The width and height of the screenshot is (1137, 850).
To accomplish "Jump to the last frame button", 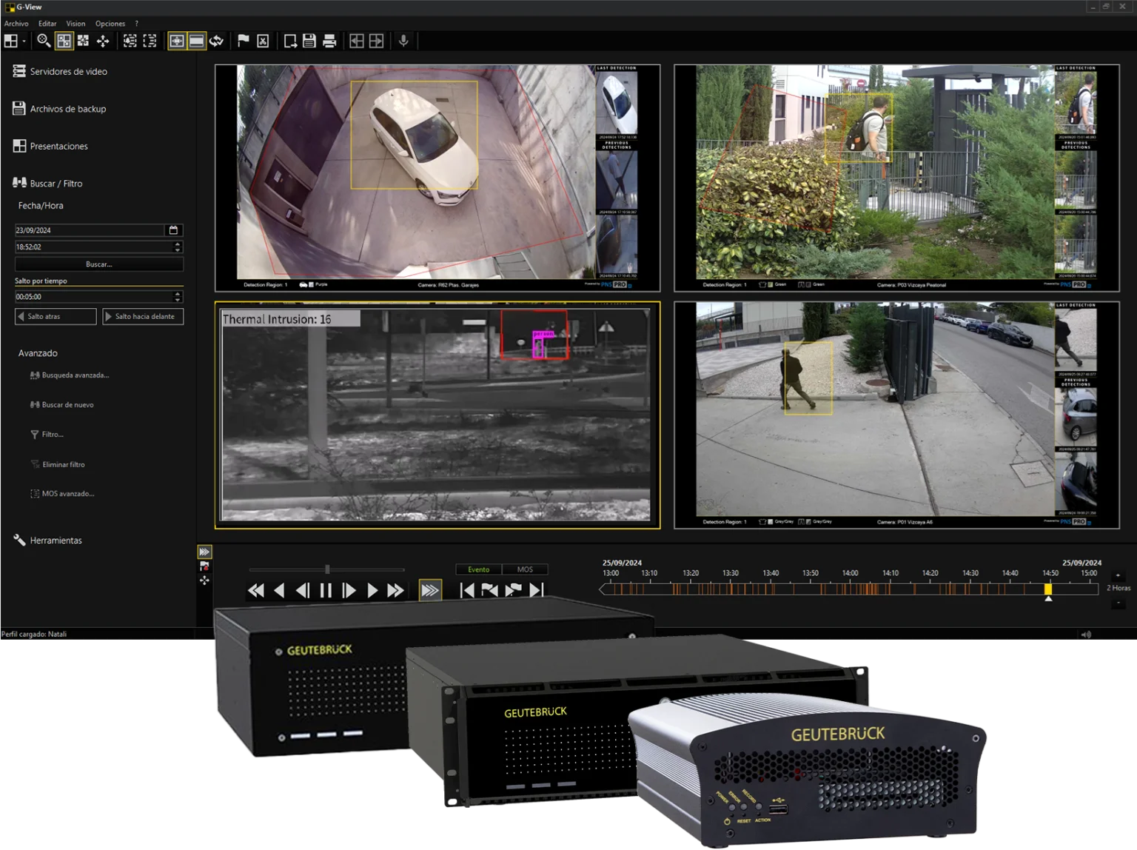I will coord(537,590).
